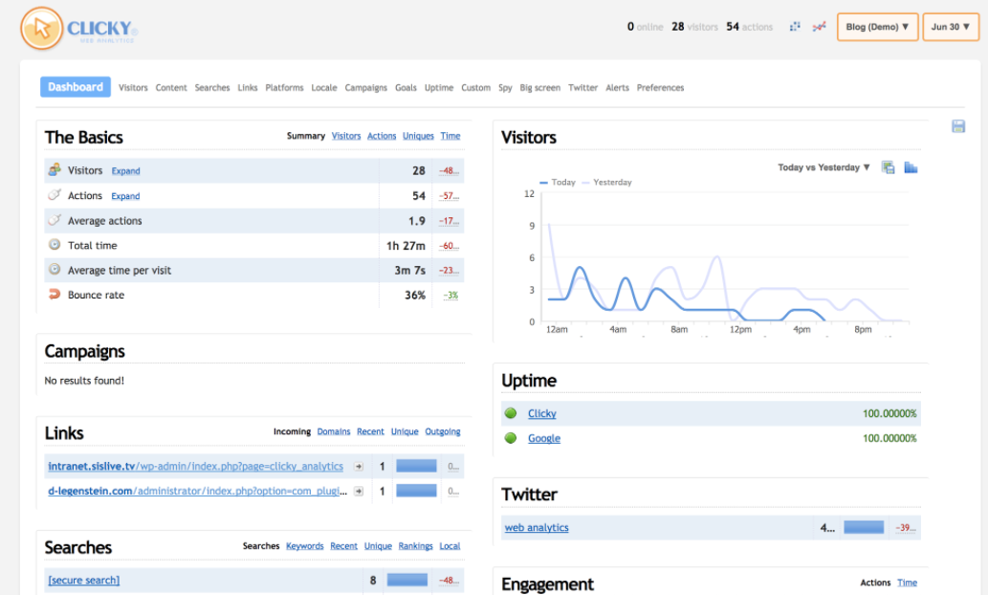Open the Blog (Demo) site dropdown
The width and height of the screenshot is (988, 595).
878,27
